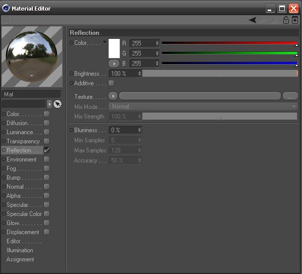Click the new window plus icon in the toolbar
302x274 pixels.
(x=295, y=20)
